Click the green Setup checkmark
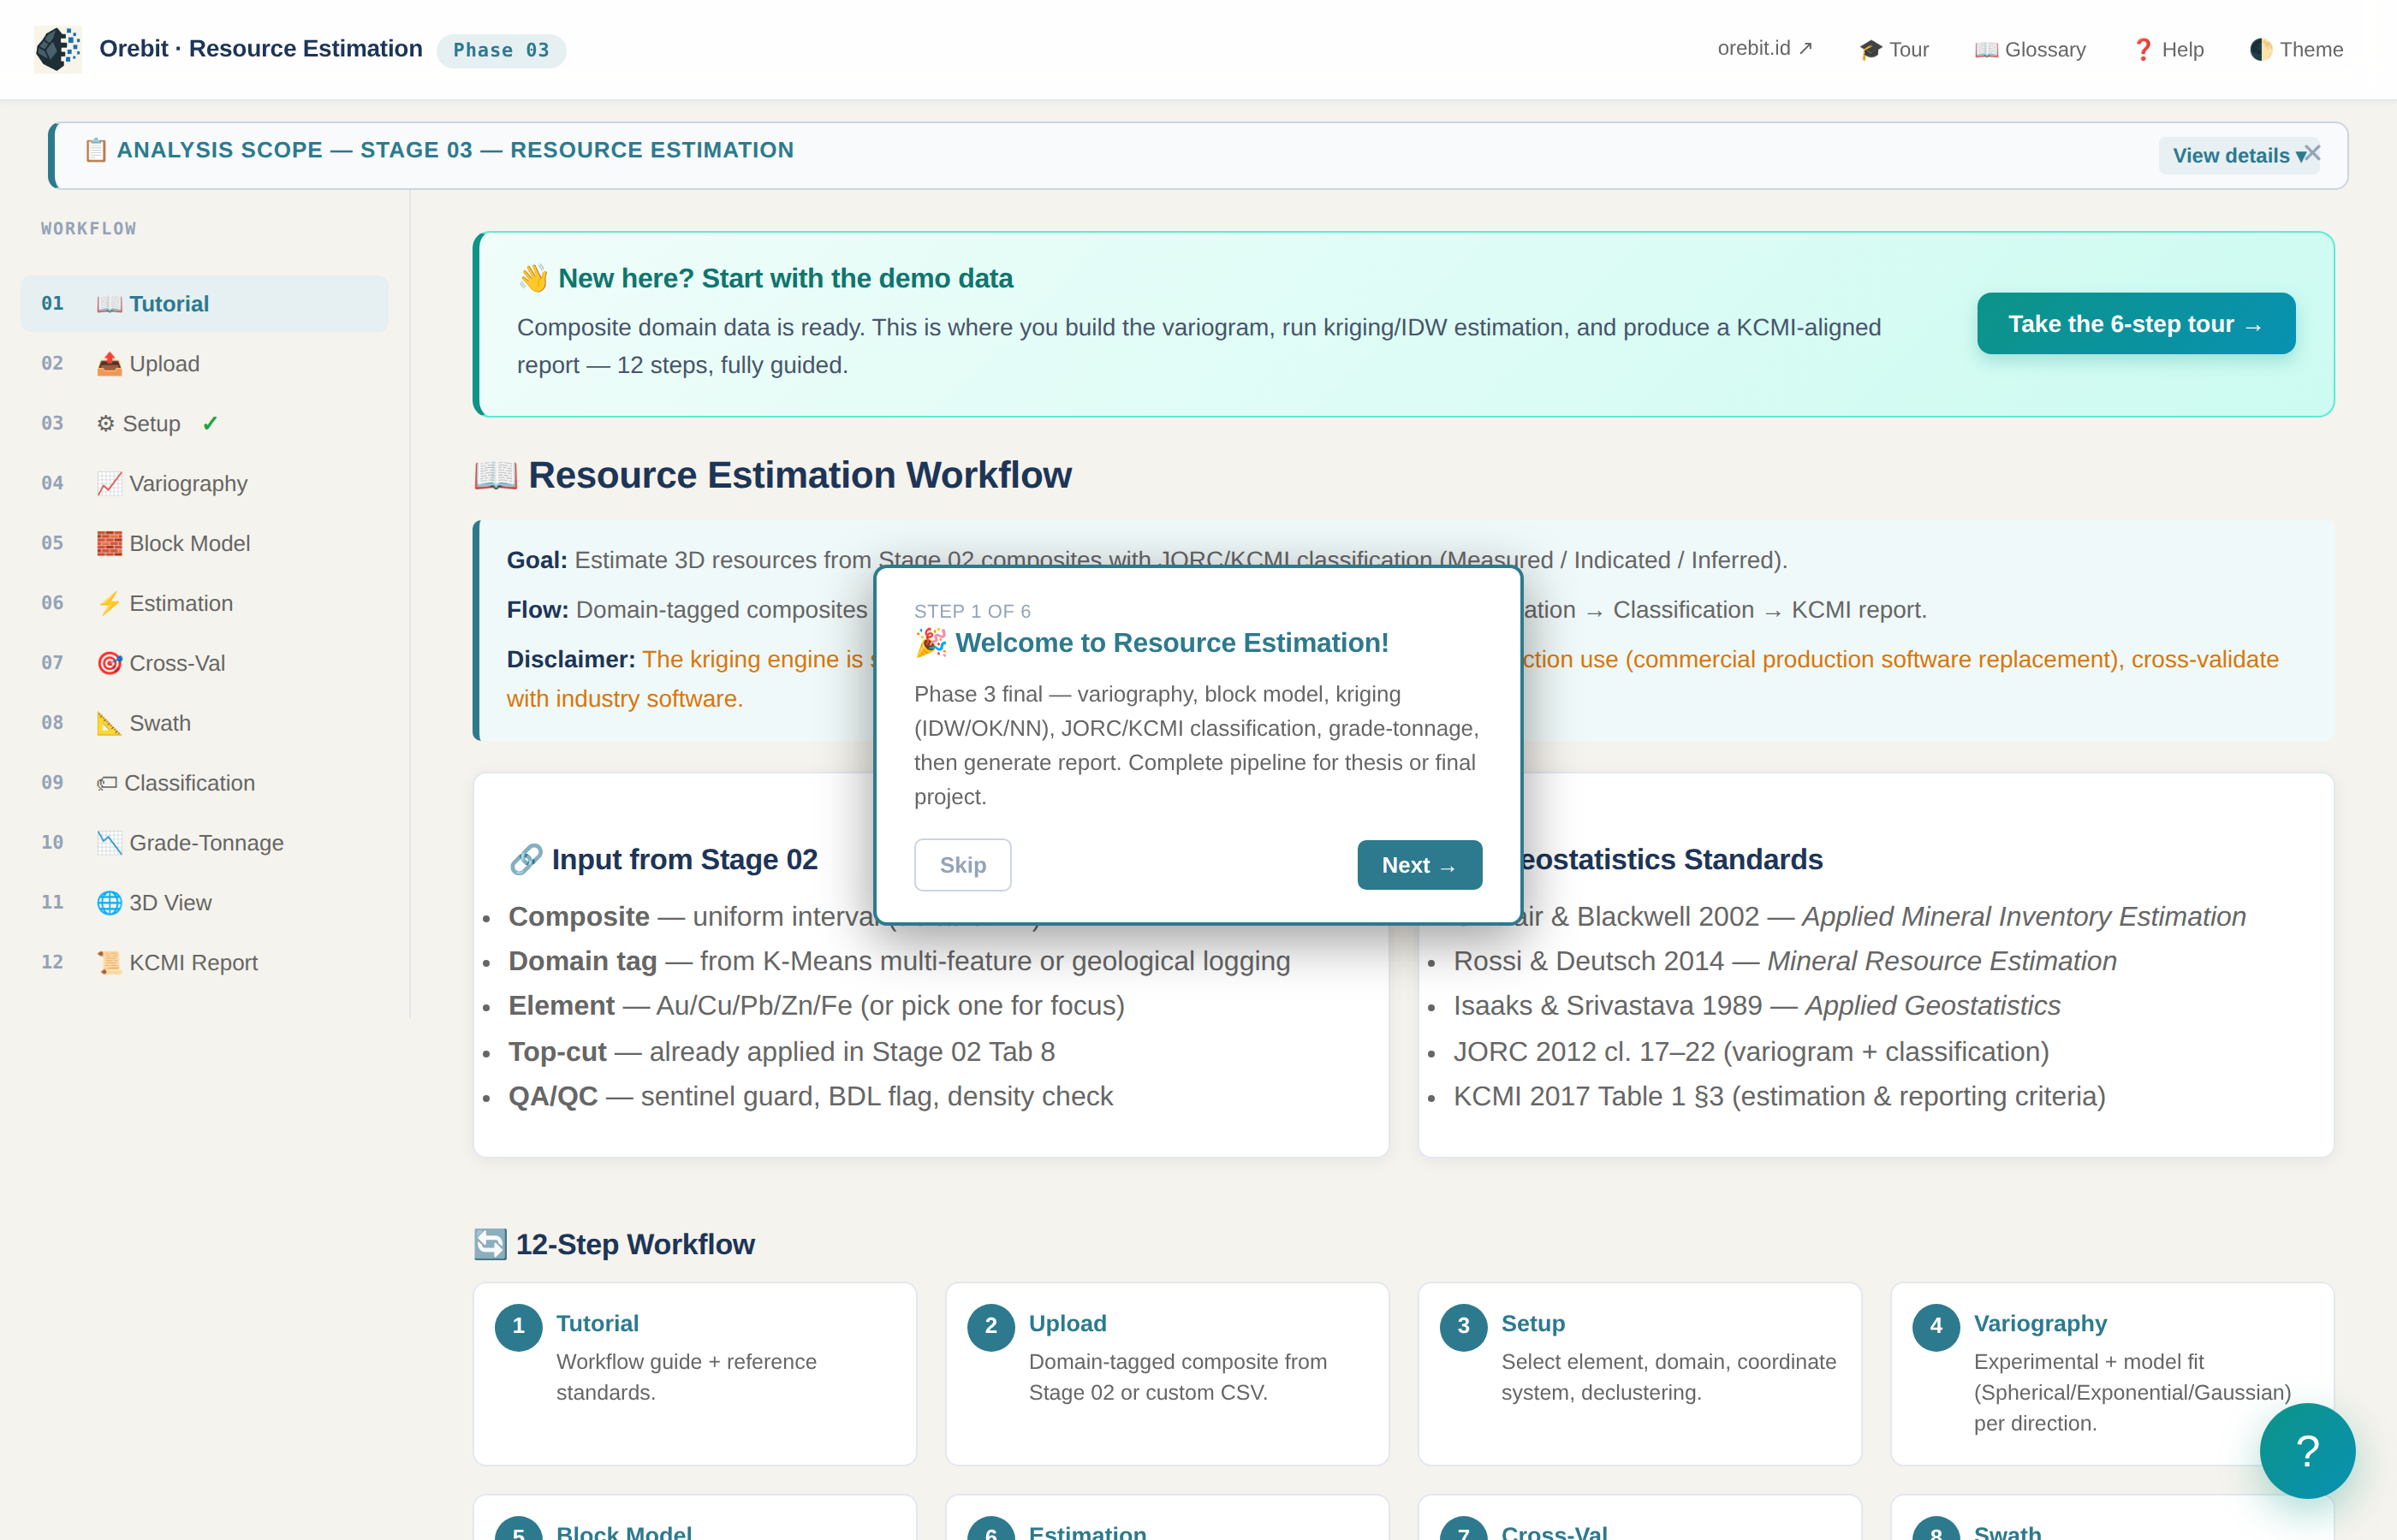The width and height of the screenshot is (2397, 1540). pos(210,423)
